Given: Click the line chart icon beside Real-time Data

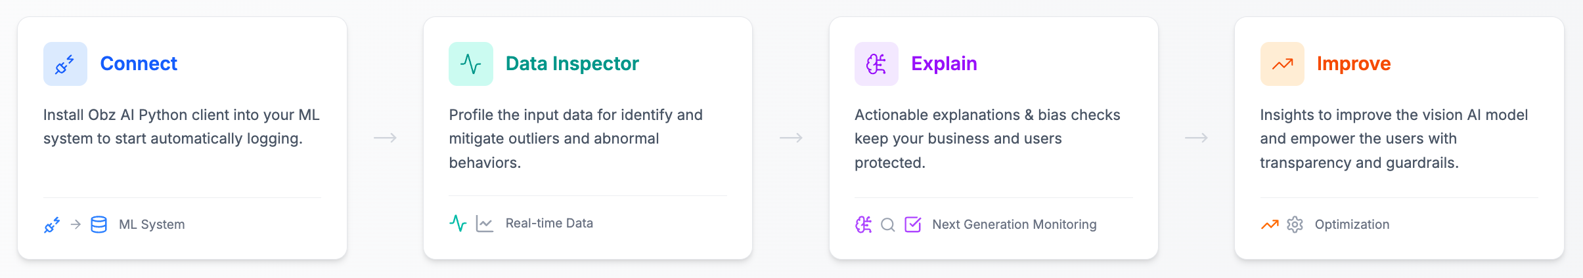Looking at the screenshot, I should click(485, 224).
